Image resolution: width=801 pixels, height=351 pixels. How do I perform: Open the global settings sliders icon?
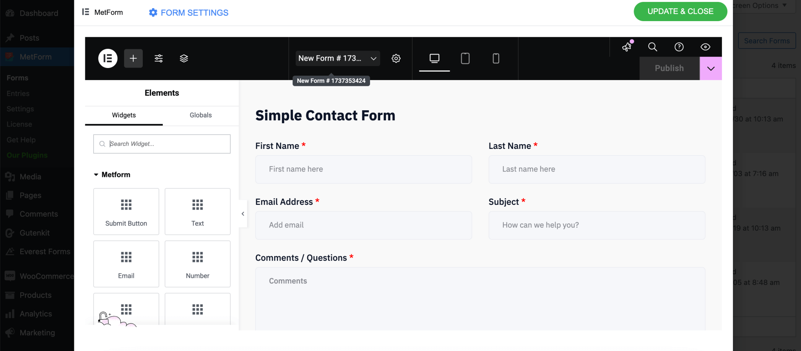click(158, 58)
